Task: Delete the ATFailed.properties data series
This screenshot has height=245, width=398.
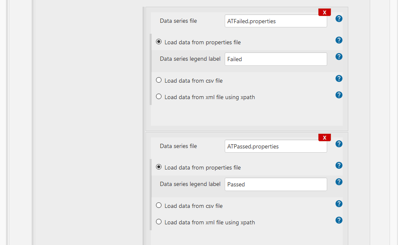Action: [x=324, y=12]
